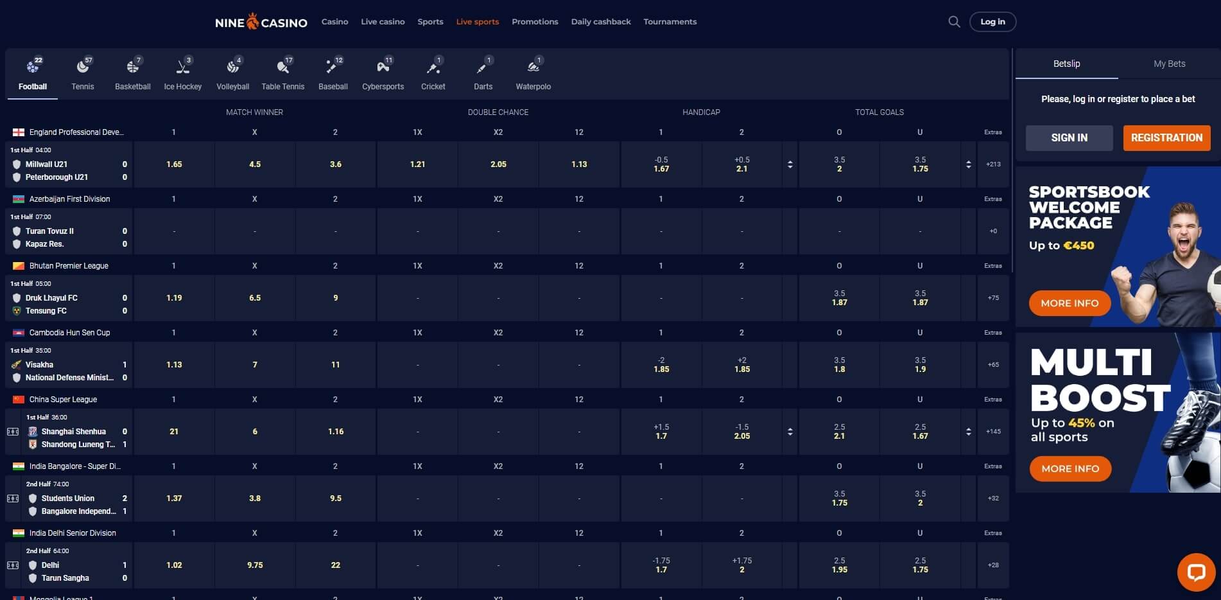Select the Waterpolo sport icon
The height and width of the screenshot is (600, 1221).
click(x=533, y=67)
